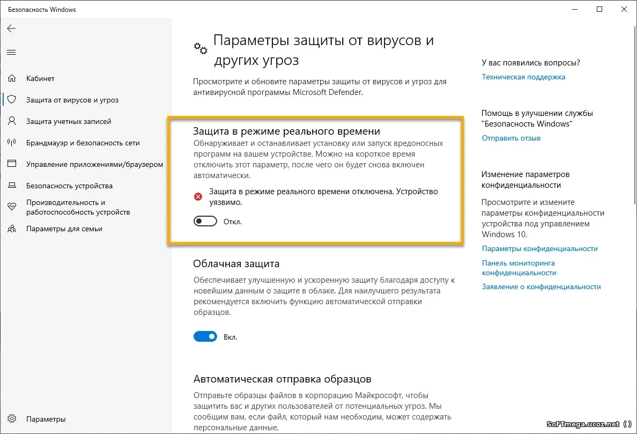Enable the real-time protection toggle
637x434 pixels.
[x=205, y=221]
